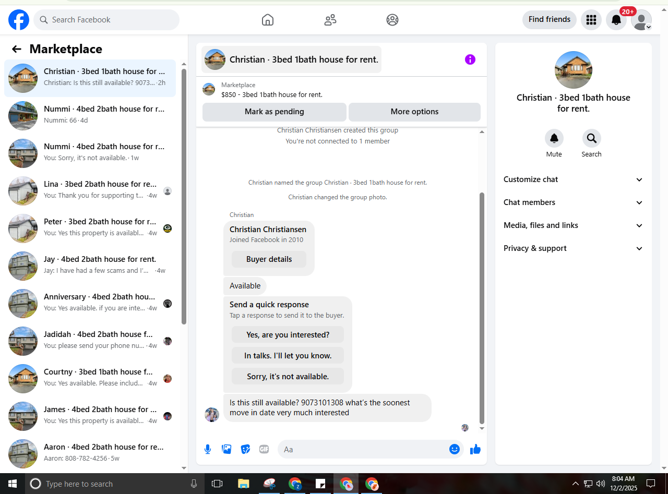Record a voice clip with microphone icon
668x494 pixels.
tap(208, 449)
